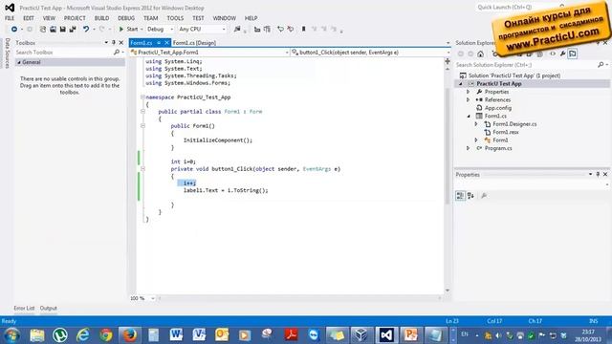Click the Home icon in Solution Explorer
Viewport: 612px width, 344px height.
point(480,54)
